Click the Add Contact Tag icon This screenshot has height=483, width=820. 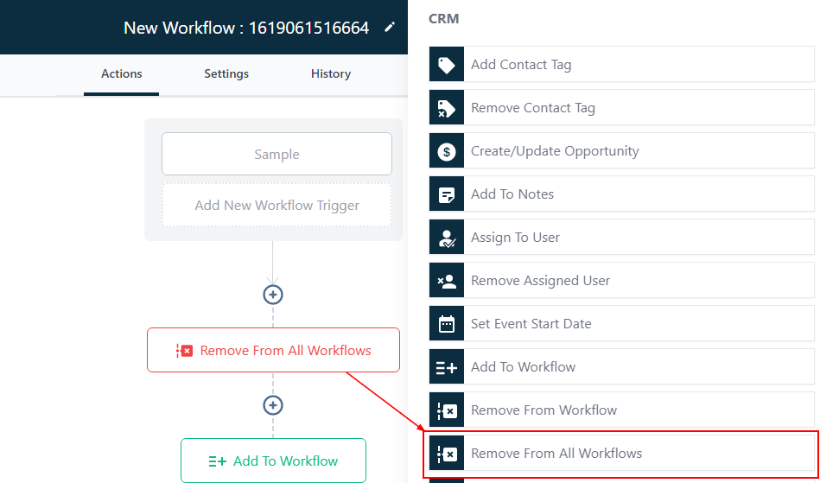[x=447, y=65]
